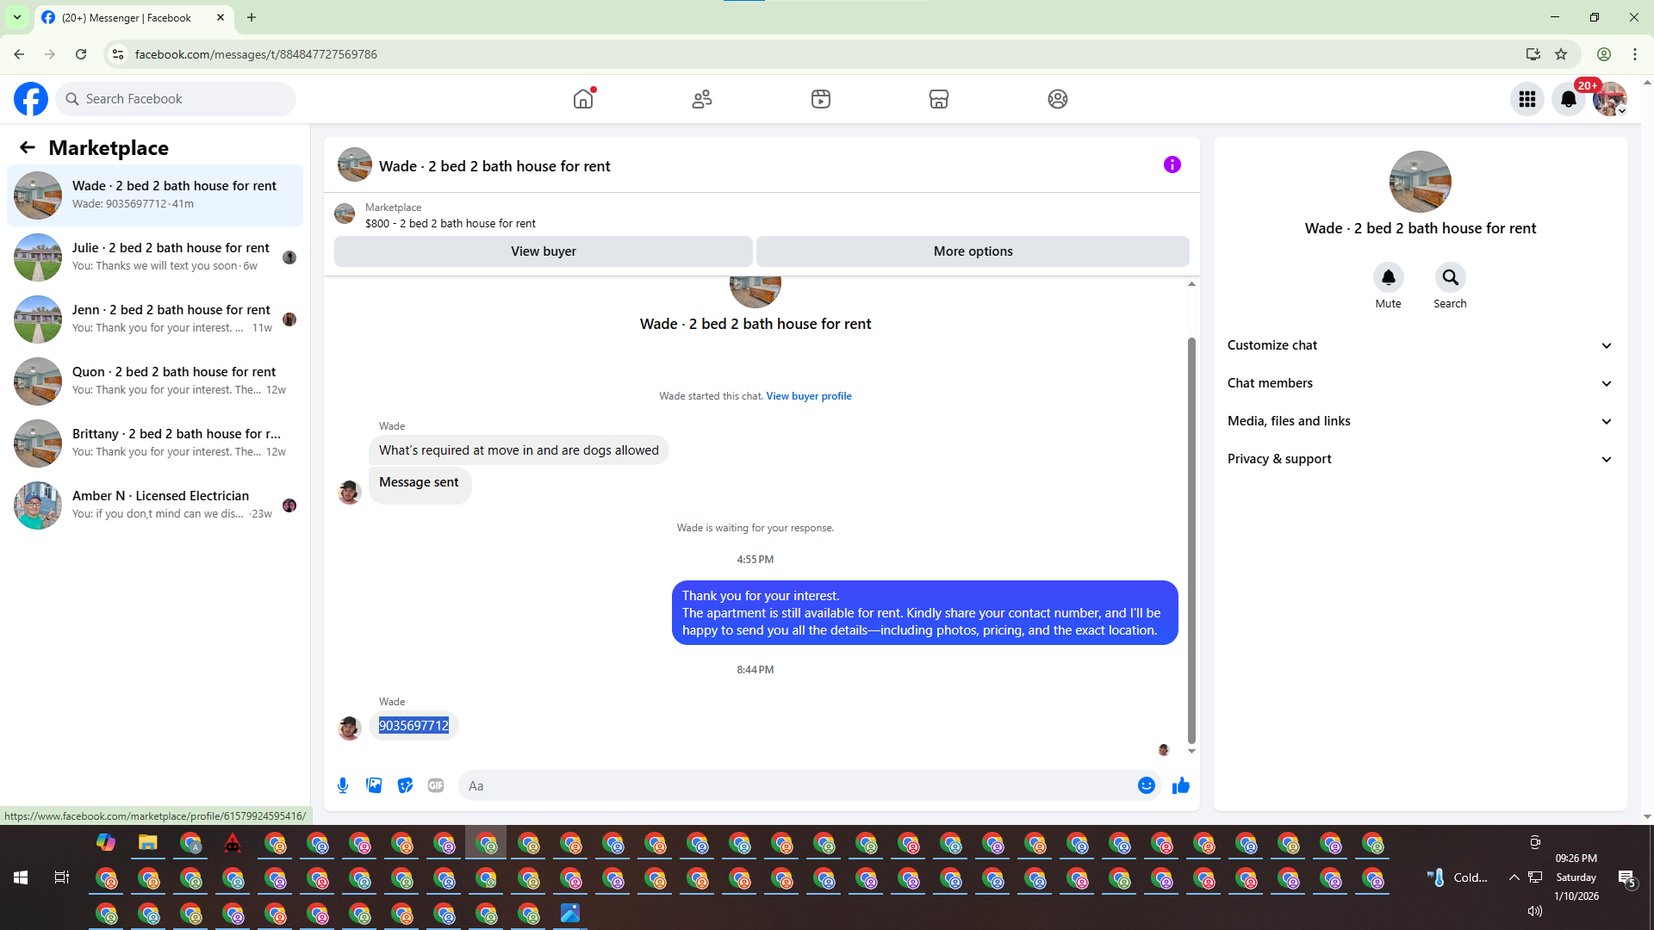Mute the Wade conversation
The image size is (1654, 930).
pyautogui.click(x=1388, y=278)
